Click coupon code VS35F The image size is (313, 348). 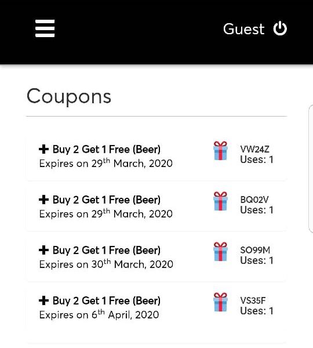(x=253, y=300)
